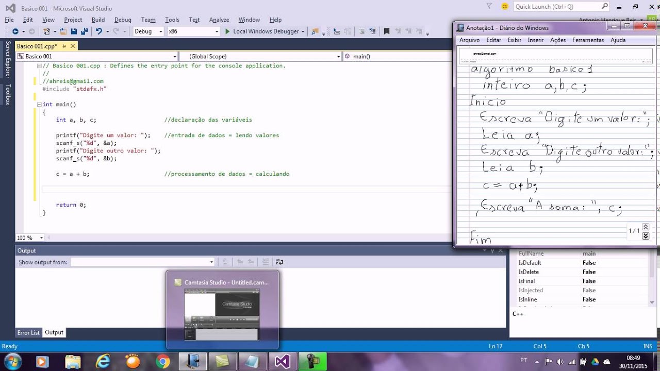Open the Analyze menu
The height and width of the screenshot is (371, 660).
[219, 20]
